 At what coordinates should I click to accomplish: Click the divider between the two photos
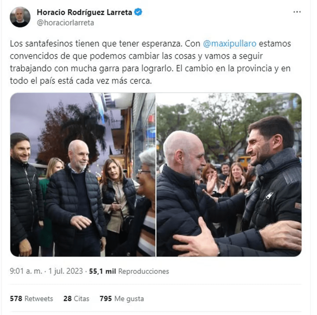pos(156,175)
